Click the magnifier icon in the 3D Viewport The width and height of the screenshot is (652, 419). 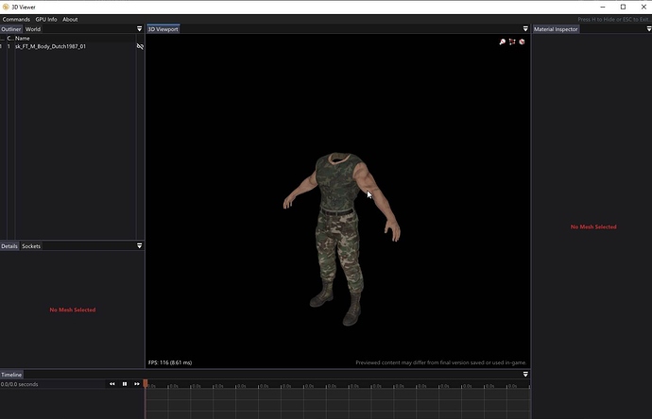pyautogui.click(x=503, y=42)
